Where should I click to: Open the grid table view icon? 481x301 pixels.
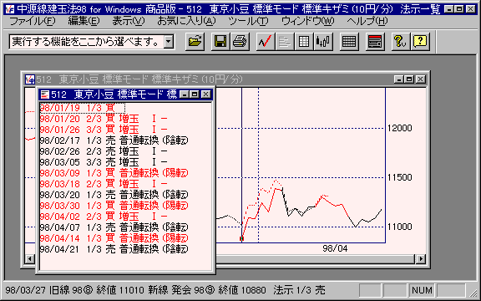304,42
